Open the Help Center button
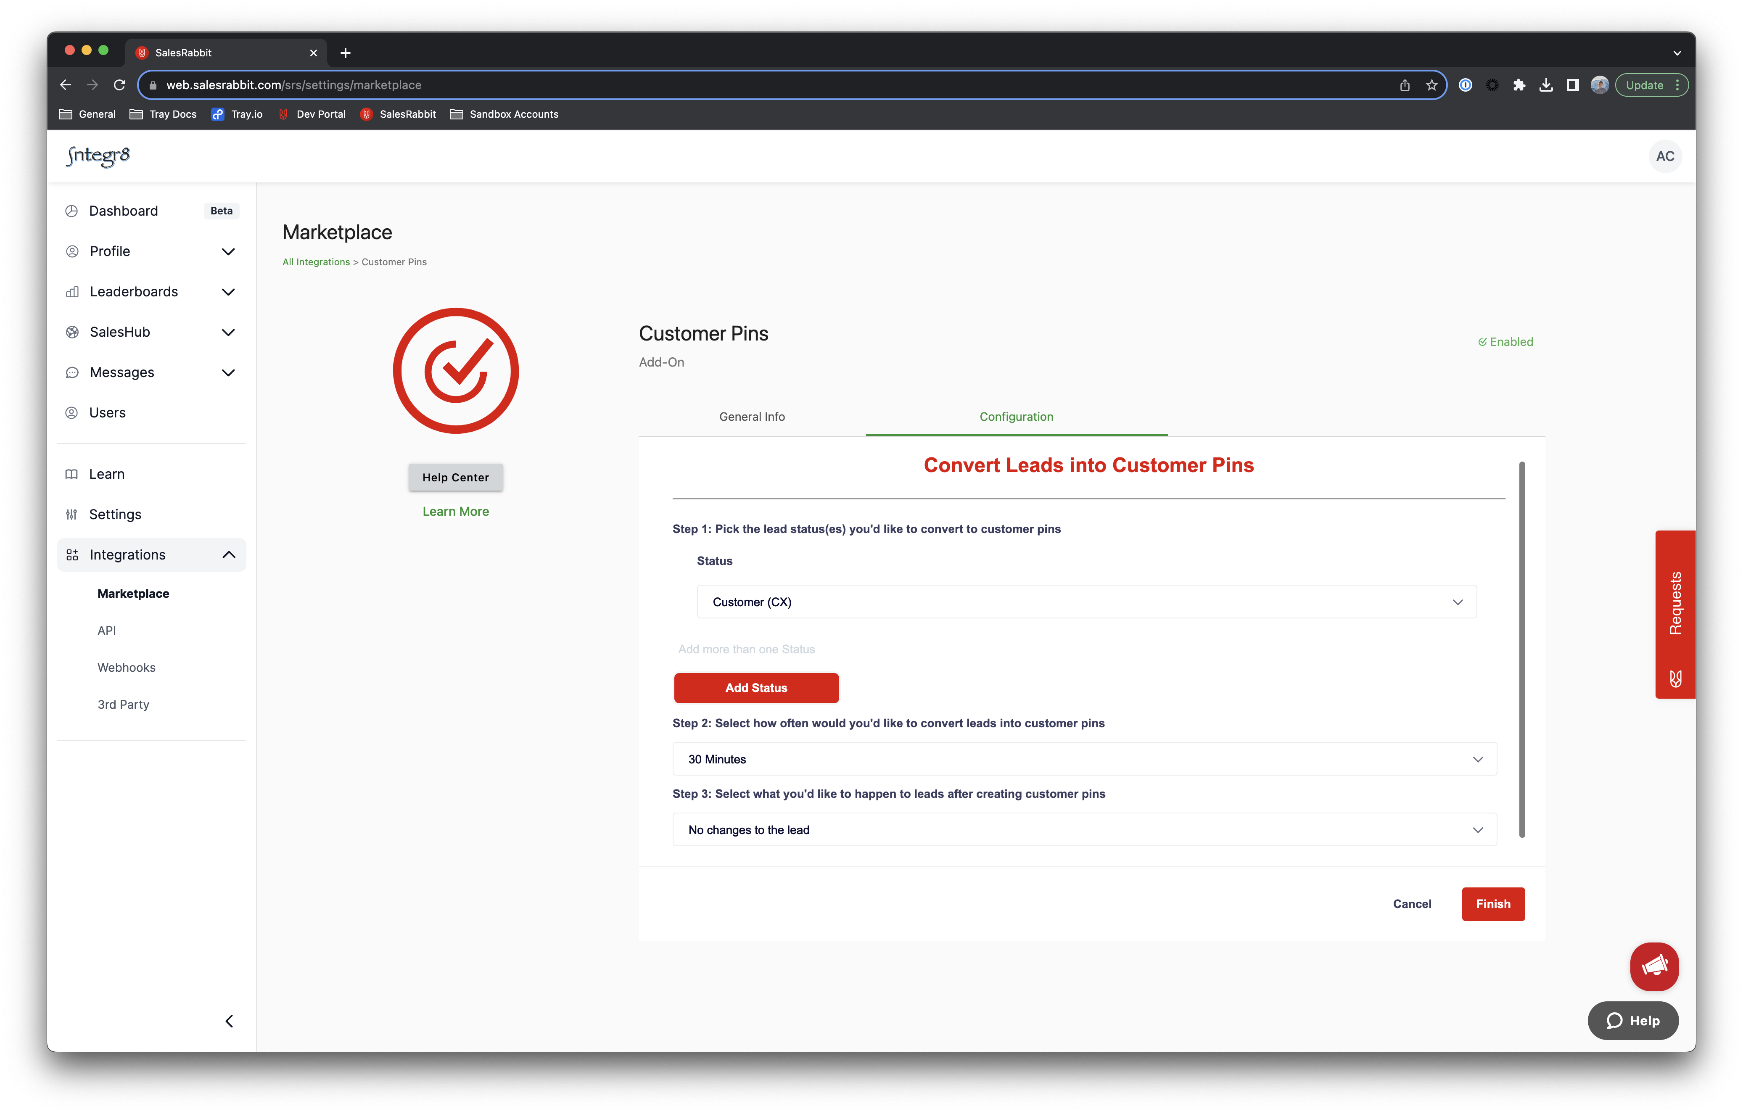This screenshot has width=1743, height=1114. tap(455, 478)
